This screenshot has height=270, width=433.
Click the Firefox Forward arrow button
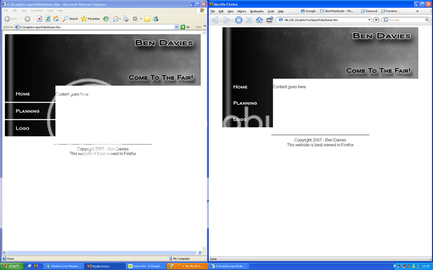coord(226,20)
